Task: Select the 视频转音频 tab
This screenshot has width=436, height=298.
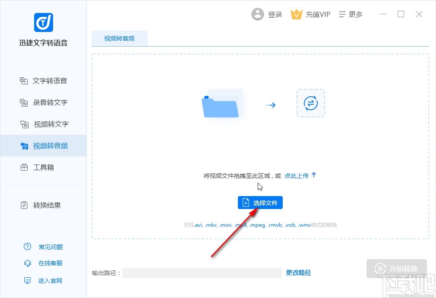Action: coord(120,38)
